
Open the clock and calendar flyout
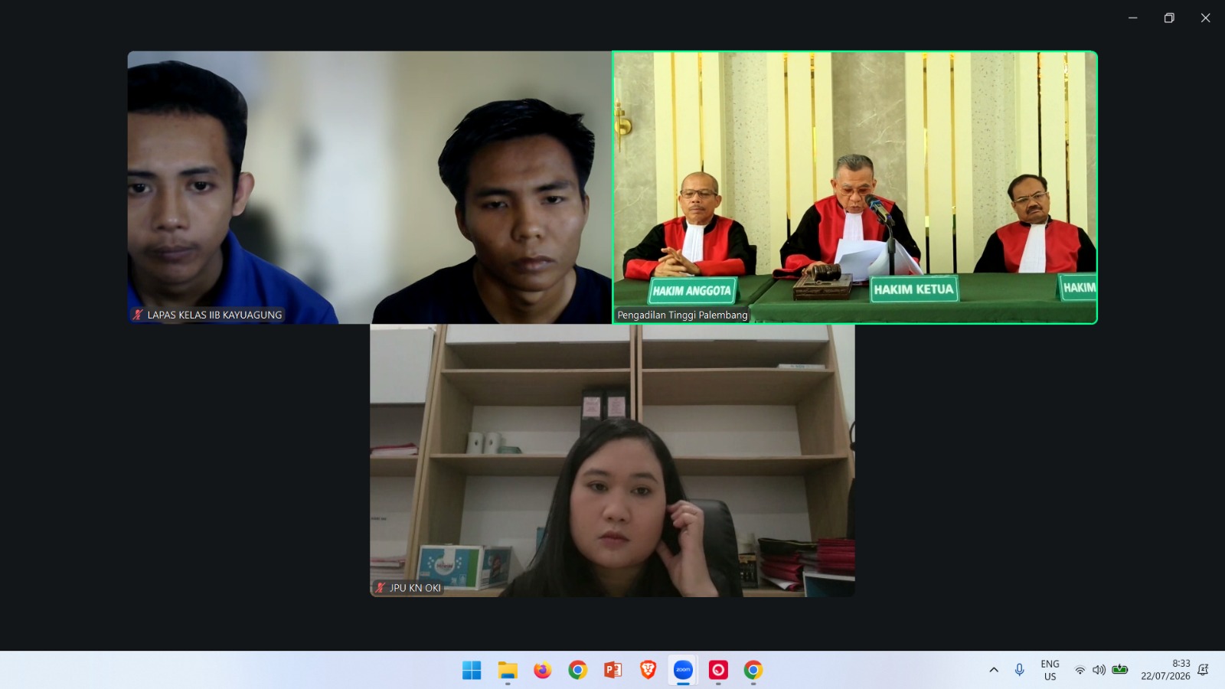1165,670
